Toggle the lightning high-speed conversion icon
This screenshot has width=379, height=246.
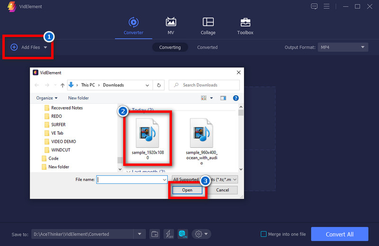pyautogui.click(x=168, y=234)
